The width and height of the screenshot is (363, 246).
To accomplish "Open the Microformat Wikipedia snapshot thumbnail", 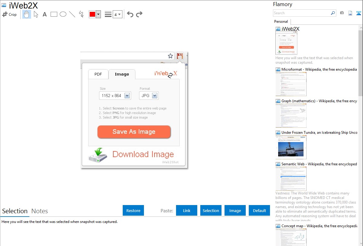I will pos(291,84).
